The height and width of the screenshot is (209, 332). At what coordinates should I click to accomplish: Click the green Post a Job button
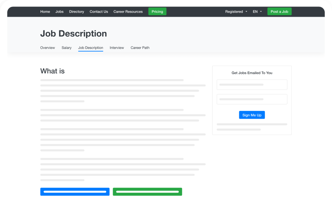coord(279,12)
